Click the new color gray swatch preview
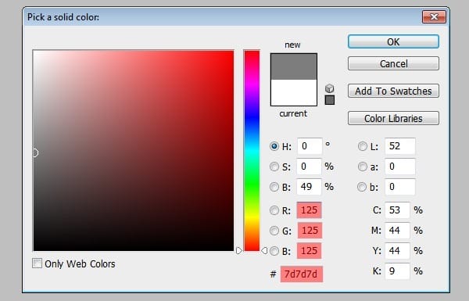The width and height of the screenshot is (469, 301). (x=294, y=66)
